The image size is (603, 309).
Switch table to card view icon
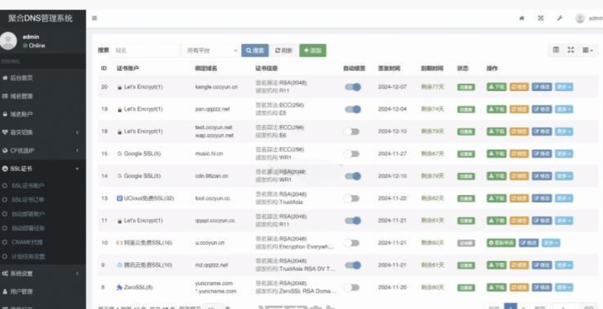click(556, 50)
